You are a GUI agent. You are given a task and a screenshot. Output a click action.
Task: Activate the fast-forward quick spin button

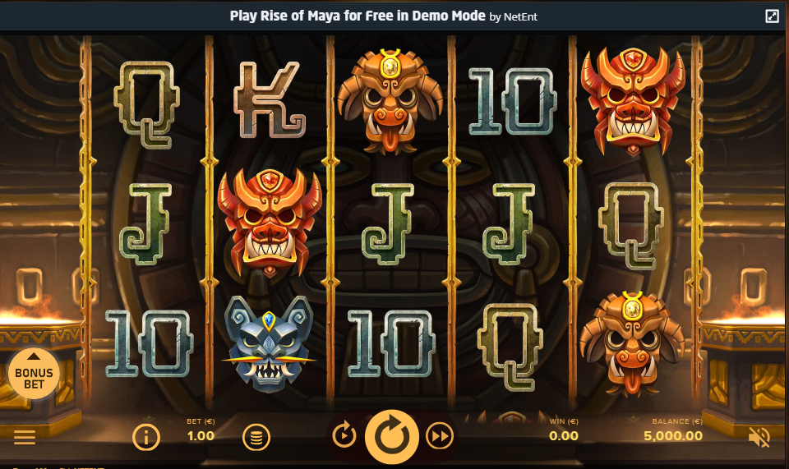(439, 436)
